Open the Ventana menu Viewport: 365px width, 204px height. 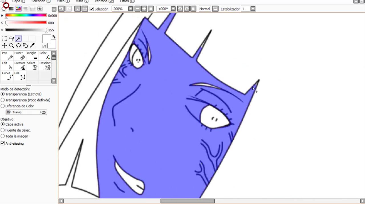(x=104, y=1)
